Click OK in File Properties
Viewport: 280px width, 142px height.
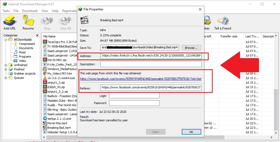tap(191, 132)
